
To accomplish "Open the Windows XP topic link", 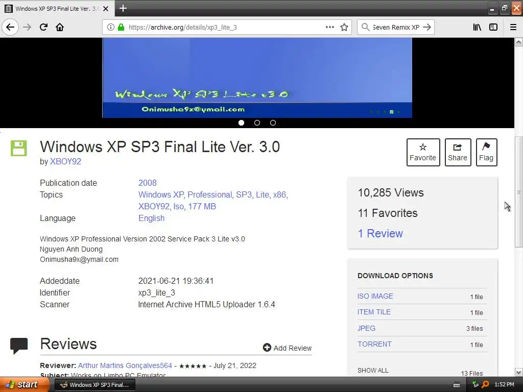I will pyautogui.click(x=161, y=194).
